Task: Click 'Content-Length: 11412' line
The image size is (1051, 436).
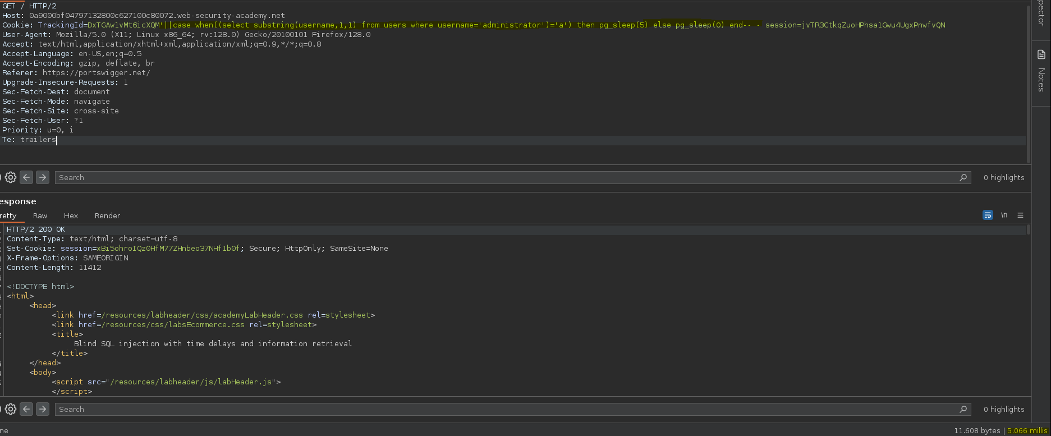Action: [x=54, y=268]
